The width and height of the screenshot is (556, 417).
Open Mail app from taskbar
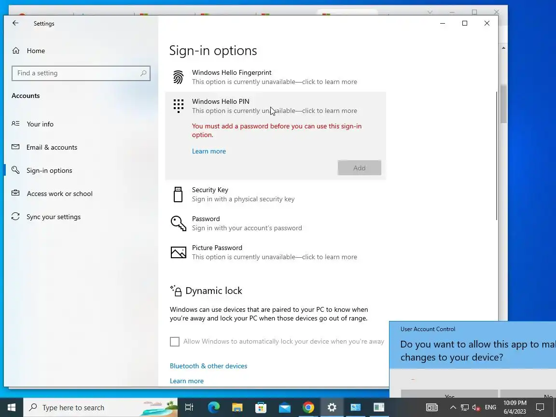point(284,407)
